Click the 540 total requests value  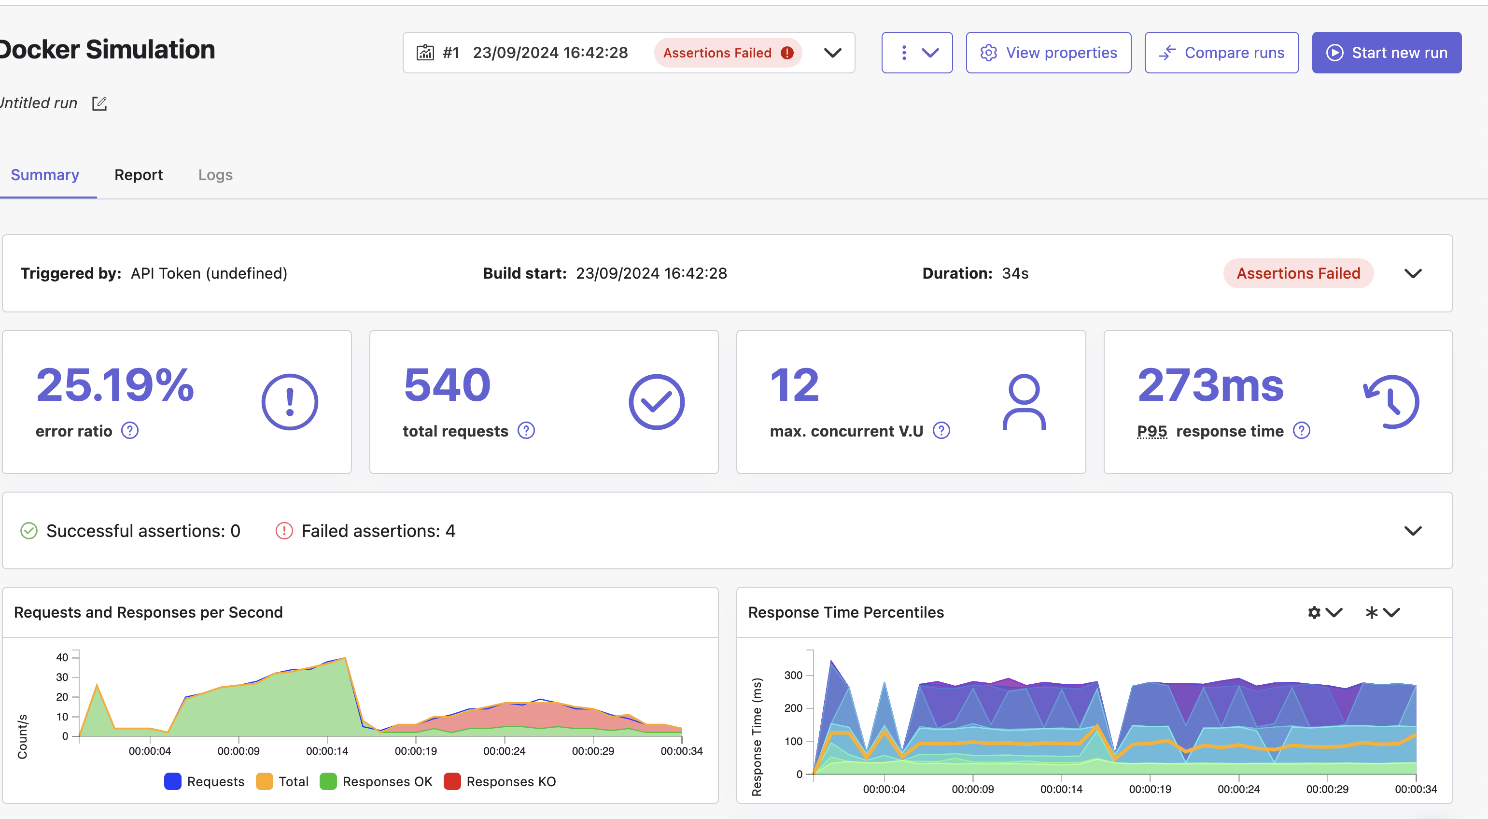click(448, 385)
